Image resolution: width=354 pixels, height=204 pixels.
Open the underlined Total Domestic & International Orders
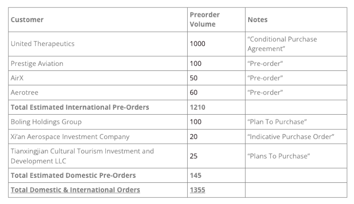pyautogui.click(x=75, y=190)
